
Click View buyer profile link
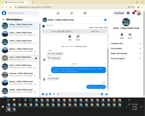tap(81, 46)
